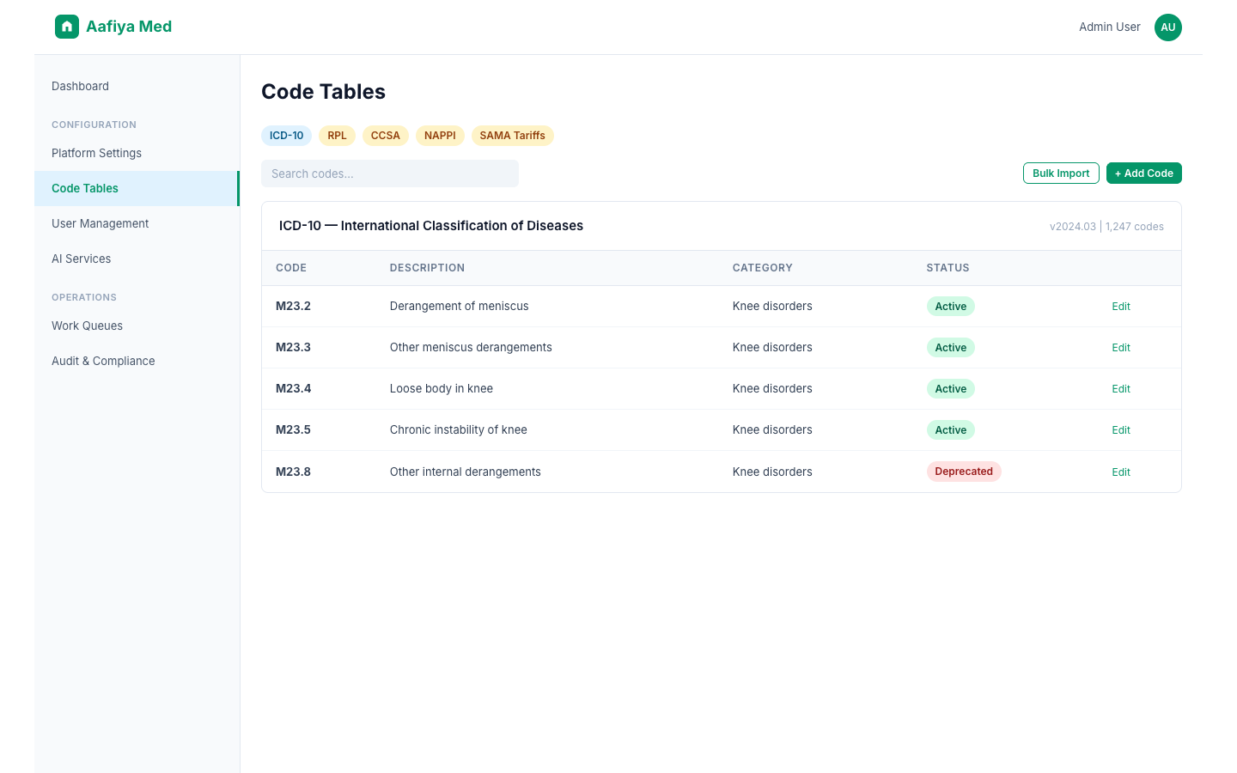Click the Category column header
The height and width of the screenshot is (773, 1237).
pos(763,268)
